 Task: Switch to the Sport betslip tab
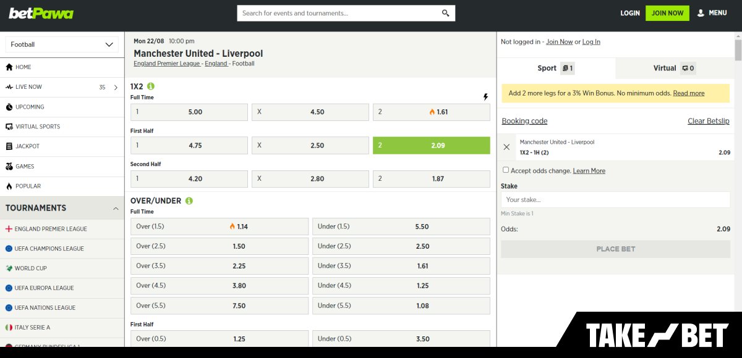(556, 69)
